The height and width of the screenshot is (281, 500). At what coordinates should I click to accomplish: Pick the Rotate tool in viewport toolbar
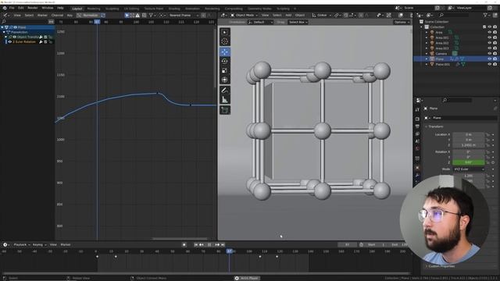[225, 61]
